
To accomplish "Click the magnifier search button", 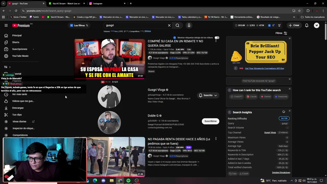I will point(177,25).
